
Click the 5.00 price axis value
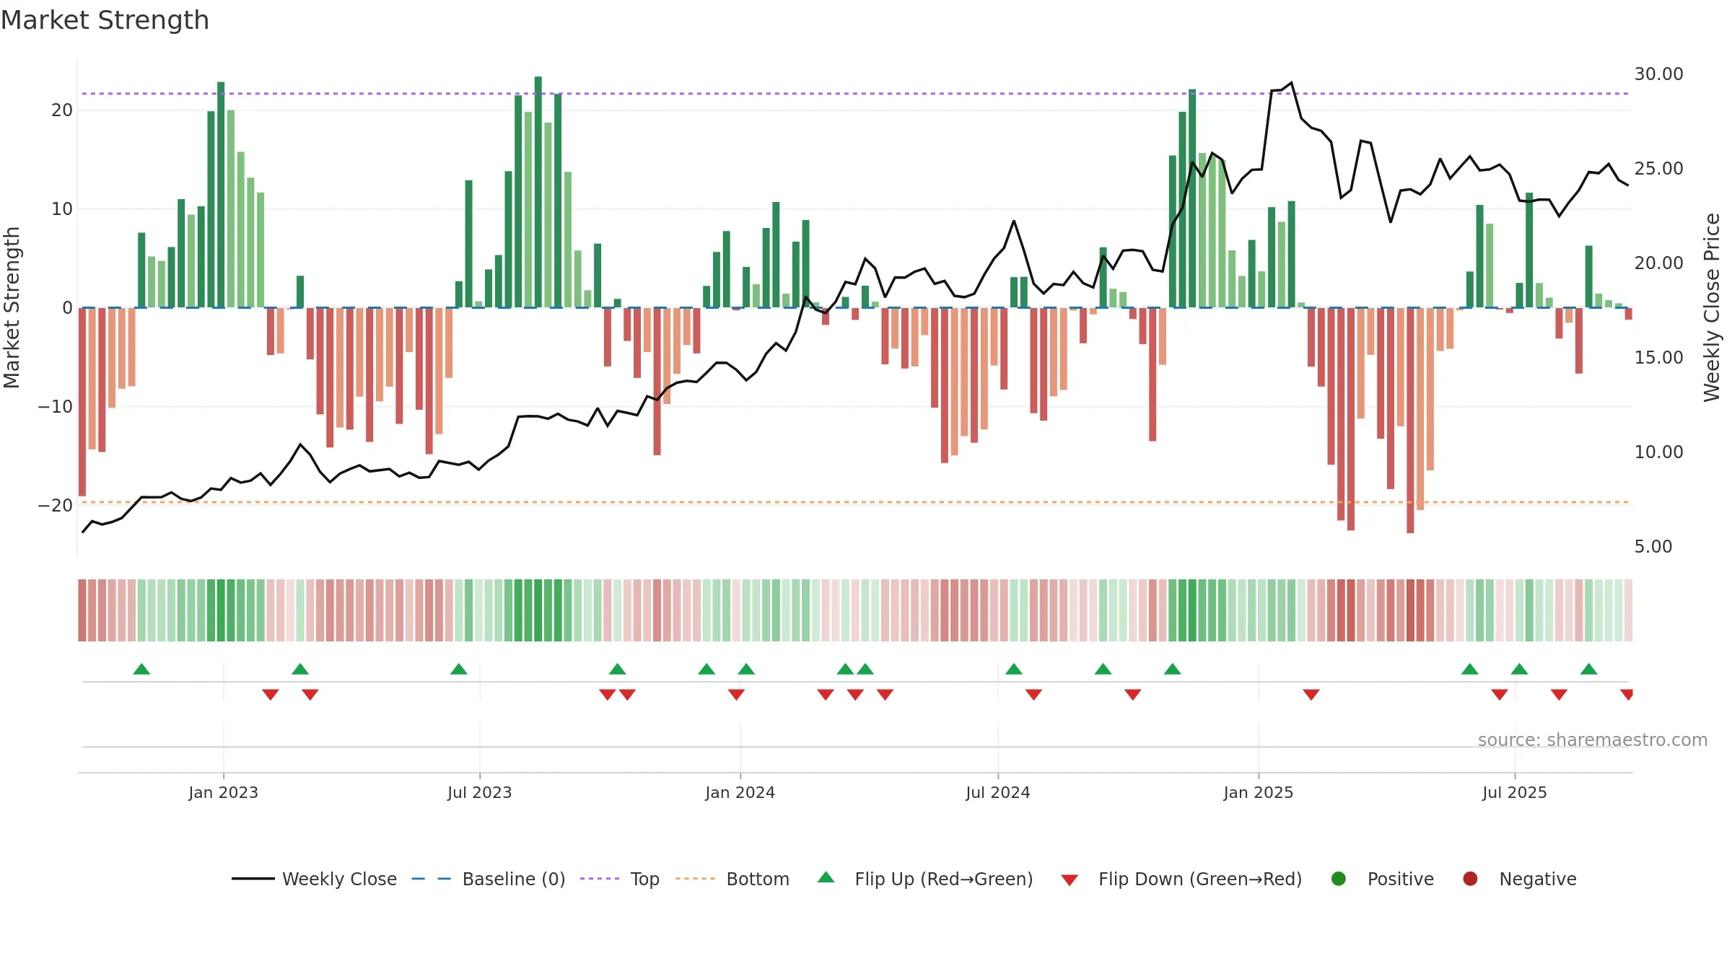[1653, 547]
